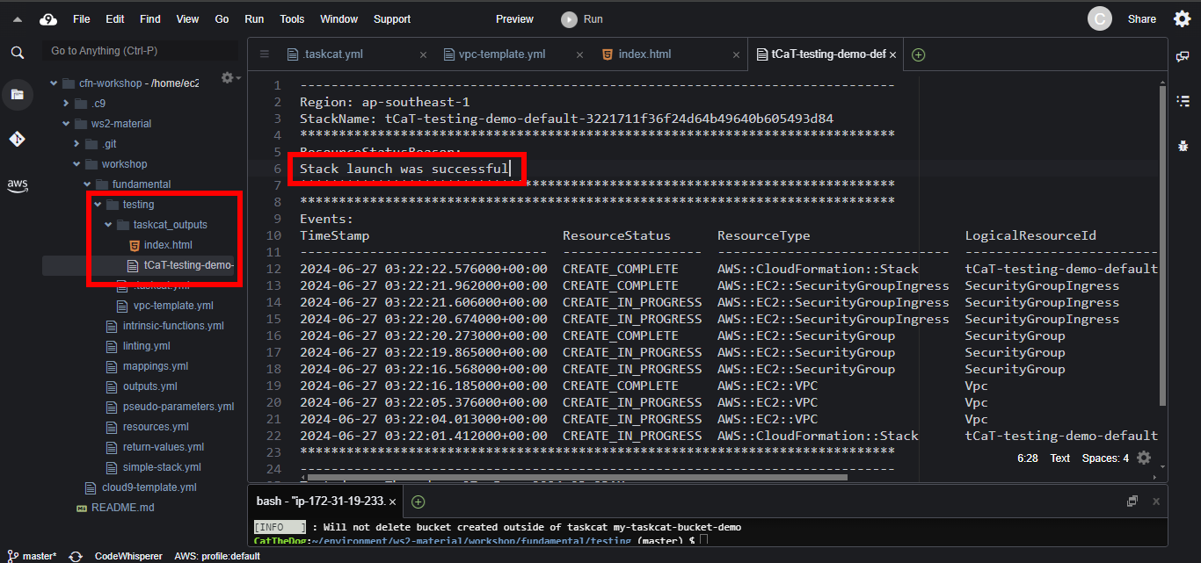1201x563 pixels.
Task: Expand the .git folder
Action: point(76,144)
